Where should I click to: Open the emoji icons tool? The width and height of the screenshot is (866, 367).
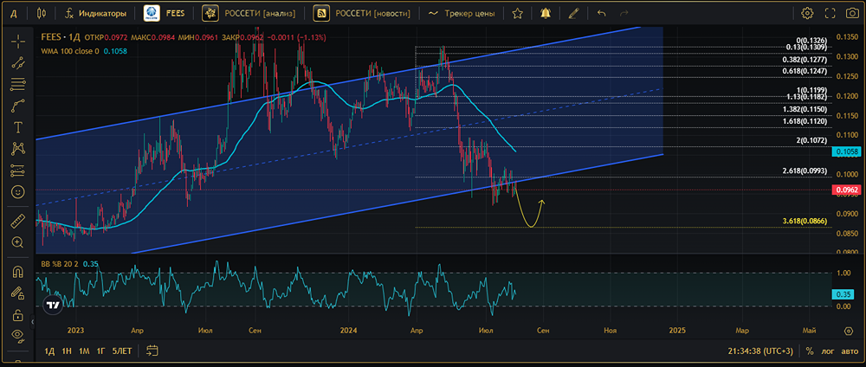(x=18, y=191)
